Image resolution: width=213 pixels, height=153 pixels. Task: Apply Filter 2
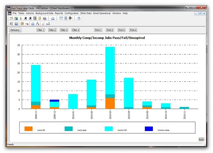tap(52, 30)
